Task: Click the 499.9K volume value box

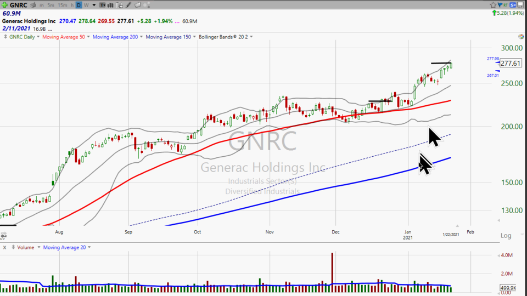Action: [x=508, y=288]
